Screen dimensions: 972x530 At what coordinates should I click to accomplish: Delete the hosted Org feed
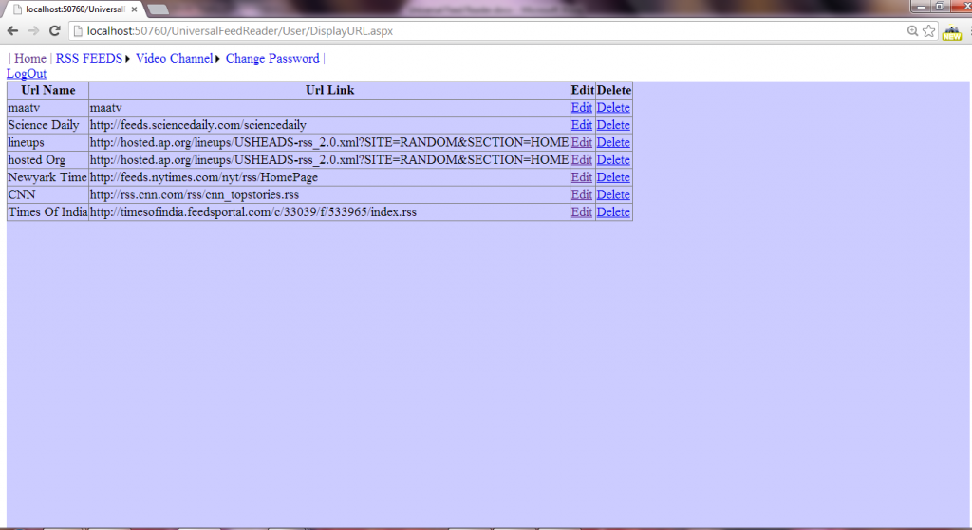pos(613,159)
